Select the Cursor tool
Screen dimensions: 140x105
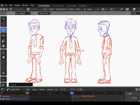tap(3, 24)
